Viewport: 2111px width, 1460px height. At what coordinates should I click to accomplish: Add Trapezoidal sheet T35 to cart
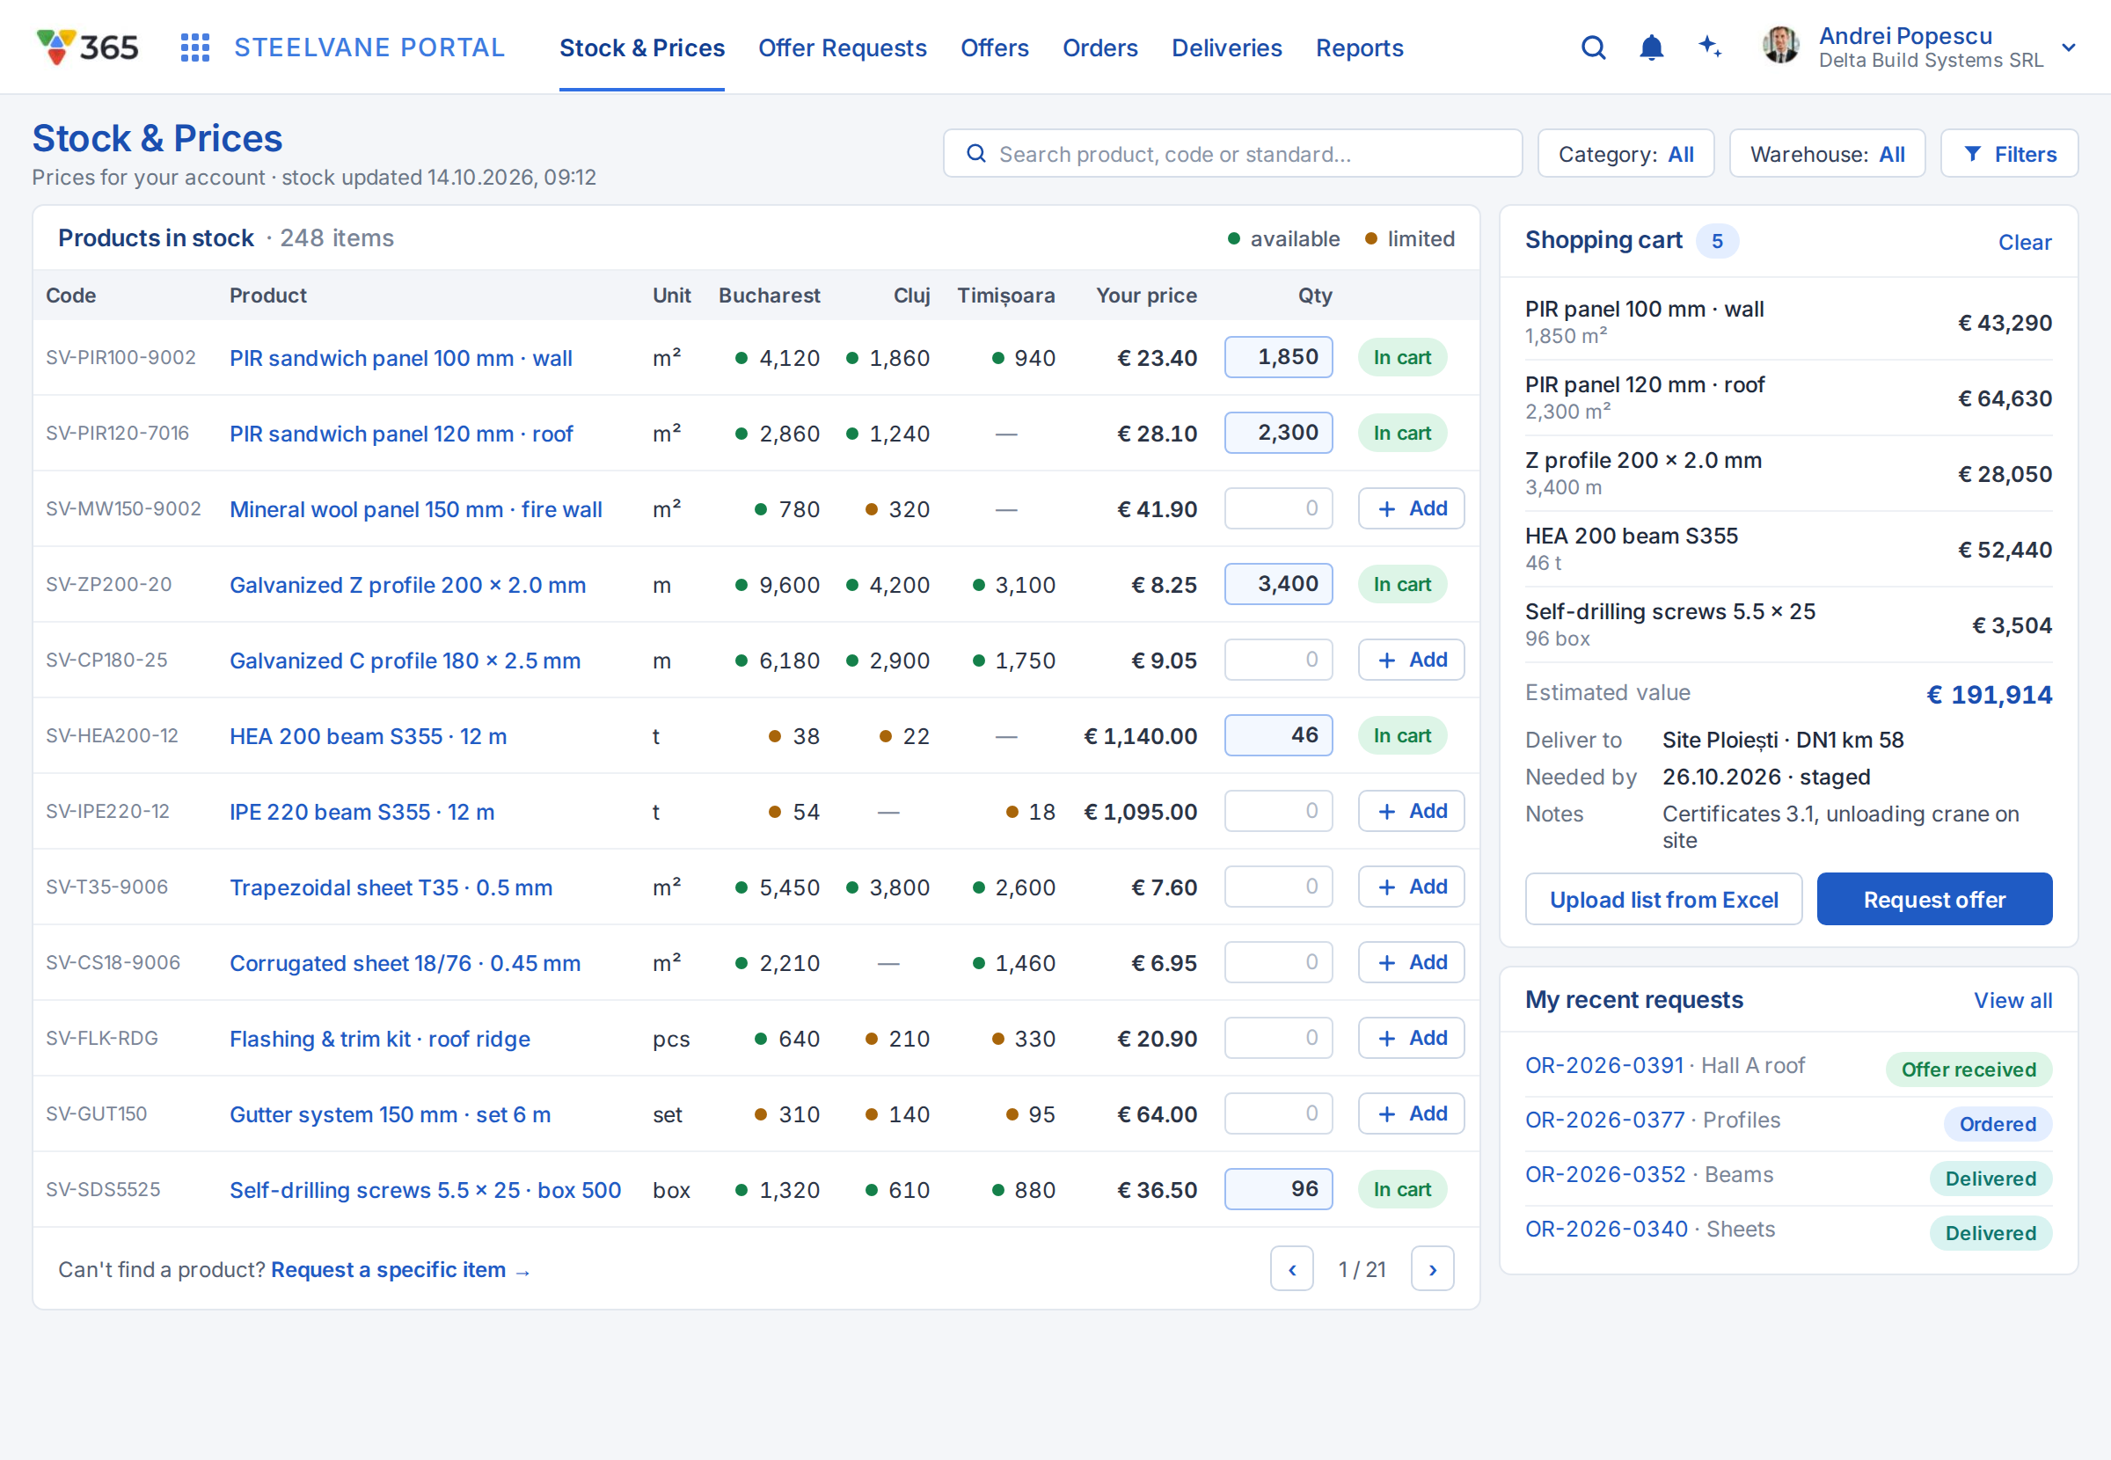pos(1410,887)
